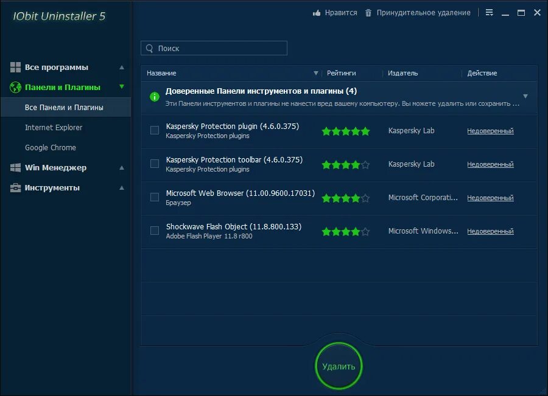Image resolution: width=548 pixels, height=396 pixels.
Task: Select the Kaspersky Protection toolbar (4.6.0.375) name
Action: (x=234, y=159)
